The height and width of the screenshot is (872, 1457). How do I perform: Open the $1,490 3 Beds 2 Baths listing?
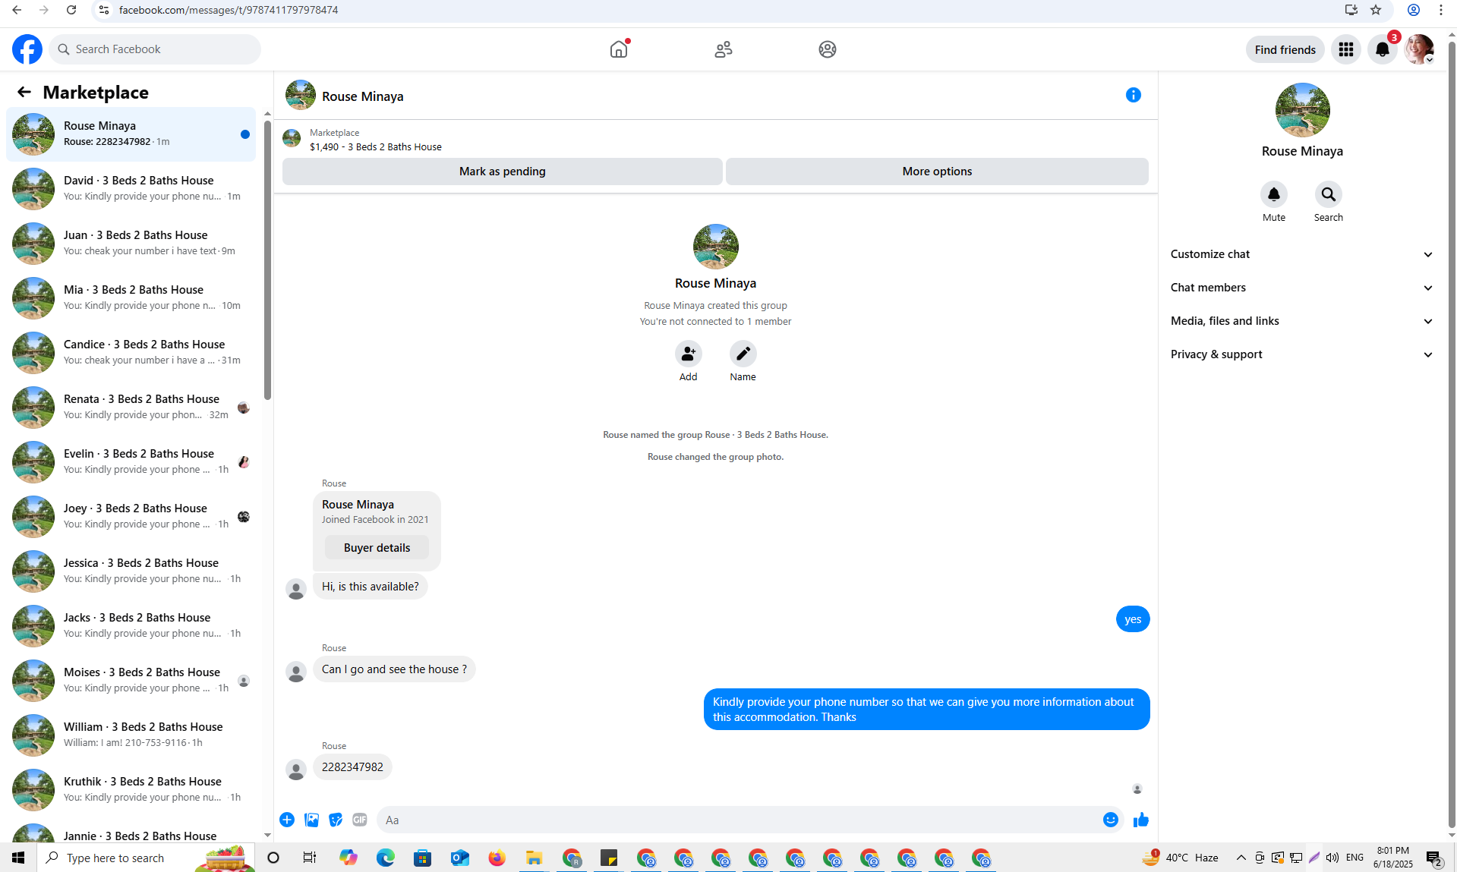(x=376, y=147)
